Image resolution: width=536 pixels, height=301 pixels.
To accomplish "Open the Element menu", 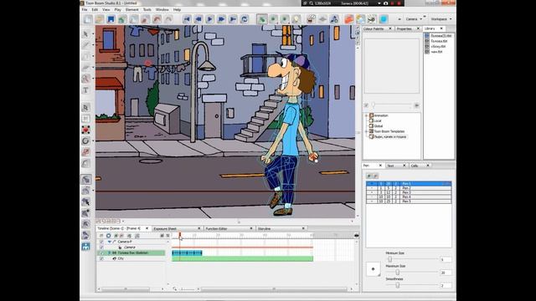I will point(132,9).
